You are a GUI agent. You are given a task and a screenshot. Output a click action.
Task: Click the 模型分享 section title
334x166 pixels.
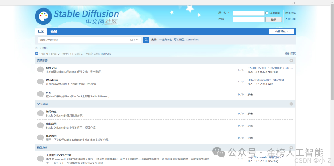42,147
